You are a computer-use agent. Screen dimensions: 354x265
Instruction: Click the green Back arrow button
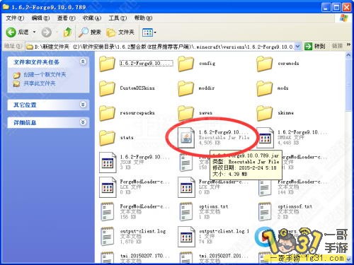point(11,32)
